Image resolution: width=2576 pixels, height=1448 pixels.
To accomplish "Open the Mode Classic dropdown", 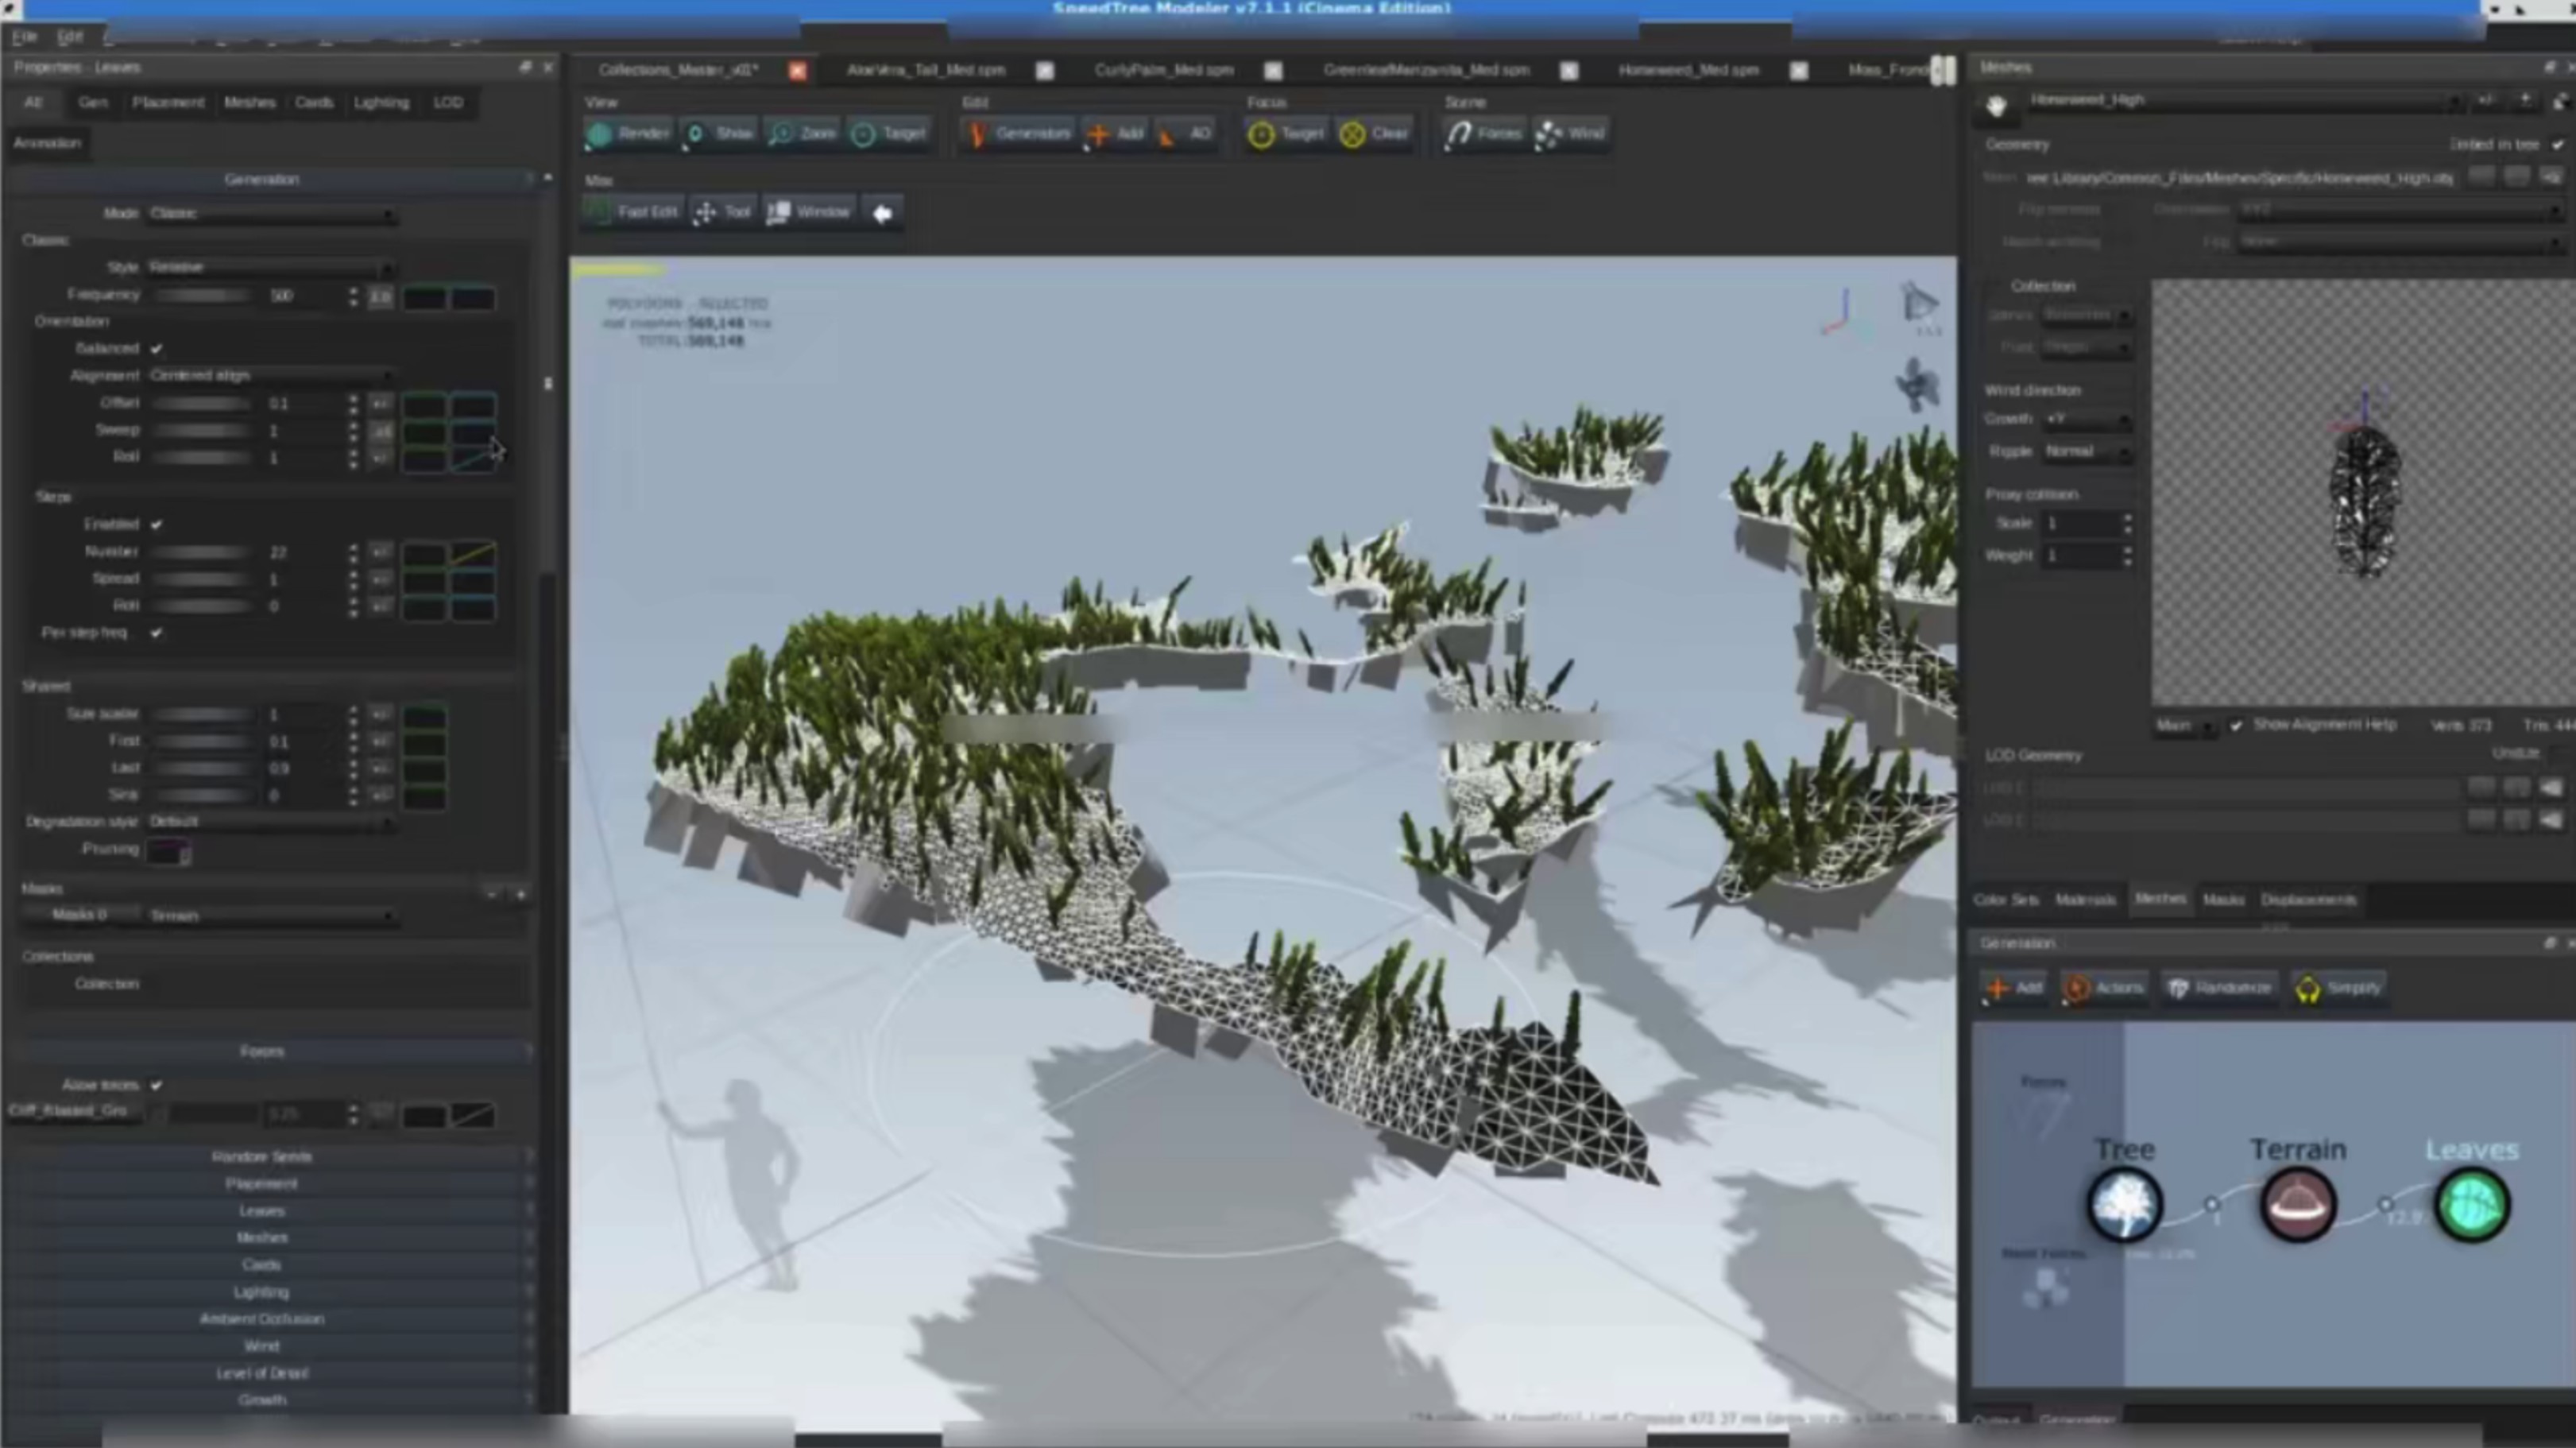I will pos(271,214).
